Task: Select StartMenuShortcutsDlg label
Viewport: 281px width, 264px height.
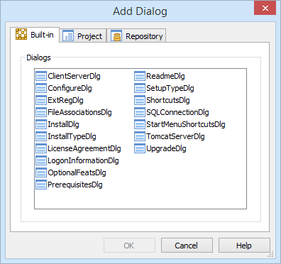Action: tap(186, 124)
